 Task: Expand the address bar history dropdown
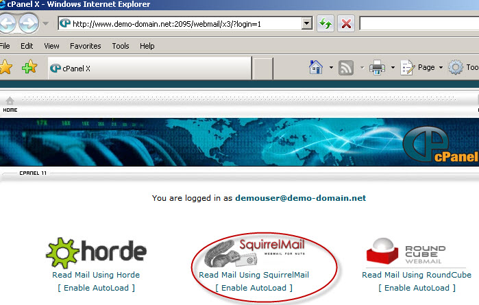306,23
